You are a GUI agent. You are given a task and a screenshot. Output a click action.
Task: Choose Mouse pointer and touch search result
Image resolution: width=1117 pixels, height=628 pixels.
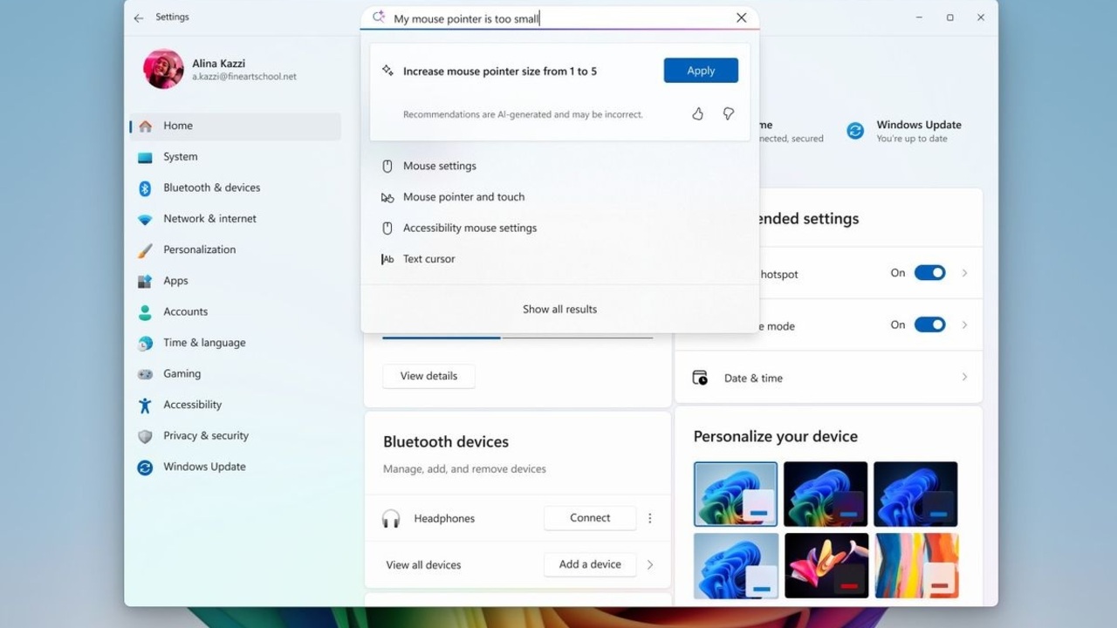tap(463, 196)
